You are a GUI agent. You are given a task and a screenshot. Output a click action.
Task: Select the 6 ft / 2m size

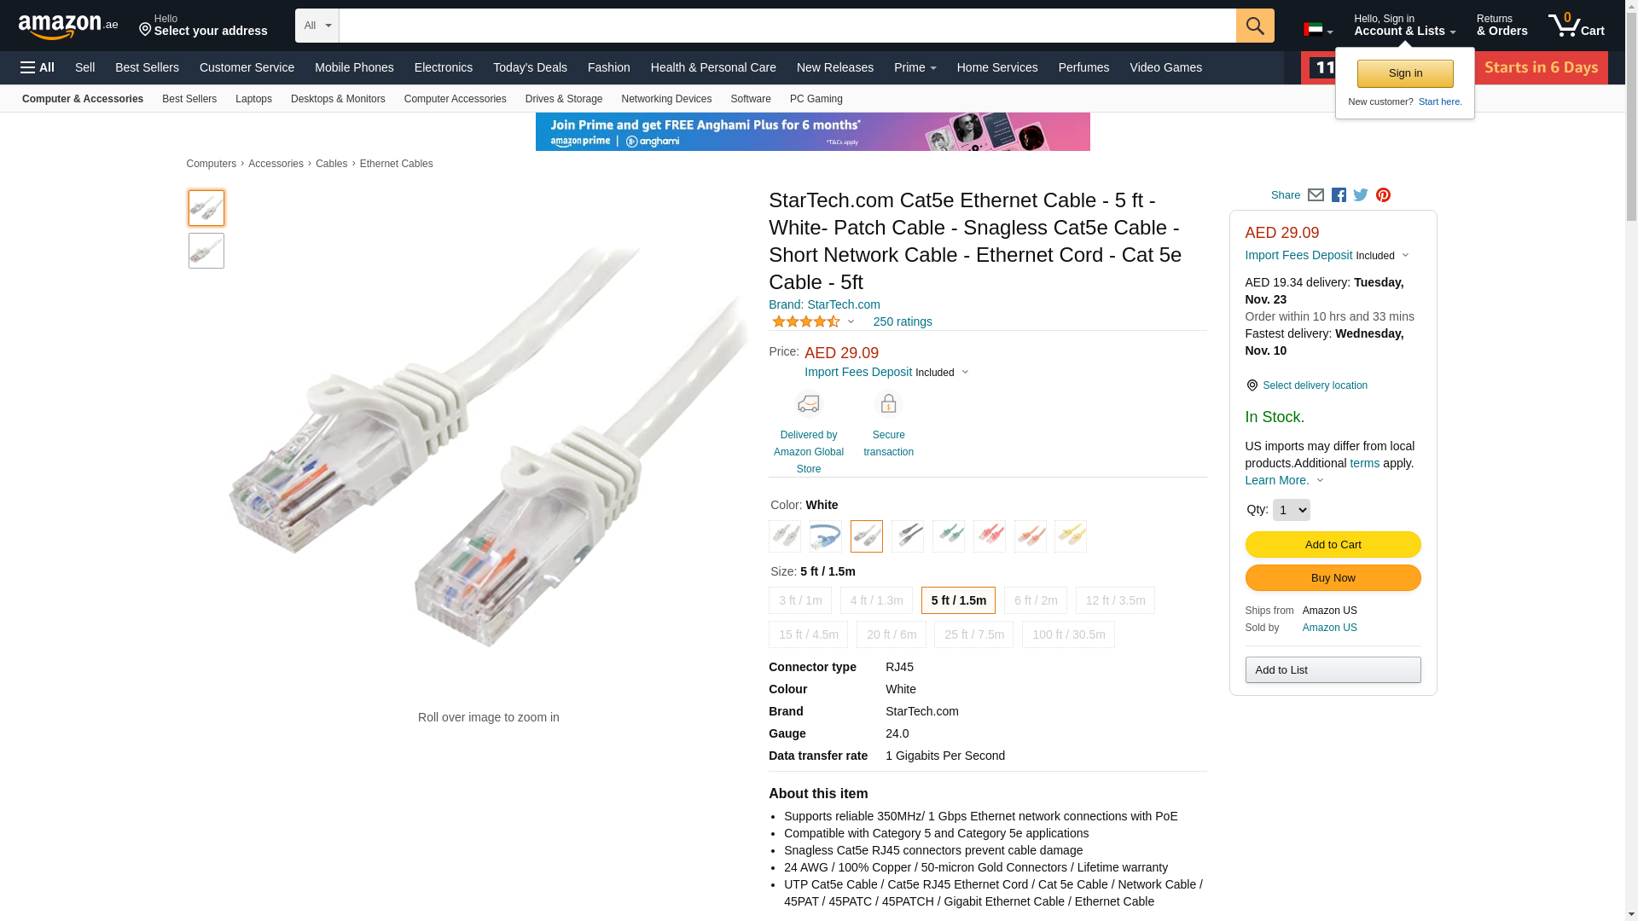(x=1035, y=600)
